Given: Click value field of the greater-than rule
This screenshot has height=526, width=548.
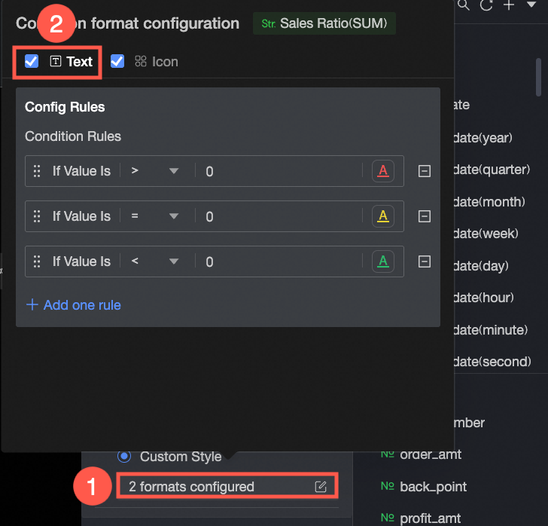Looking at the screenshot, I should click(x=279, y=171).
